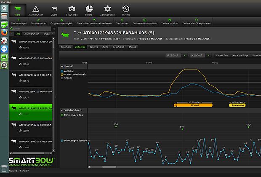Viewport: 261px width, 177px height.
Task: Open the green monitor dock icon
Action: click(4, 57)
